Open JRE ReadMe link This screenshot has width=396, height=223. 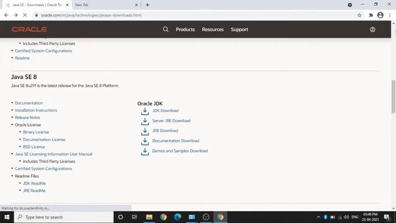[x=34, y=191]
